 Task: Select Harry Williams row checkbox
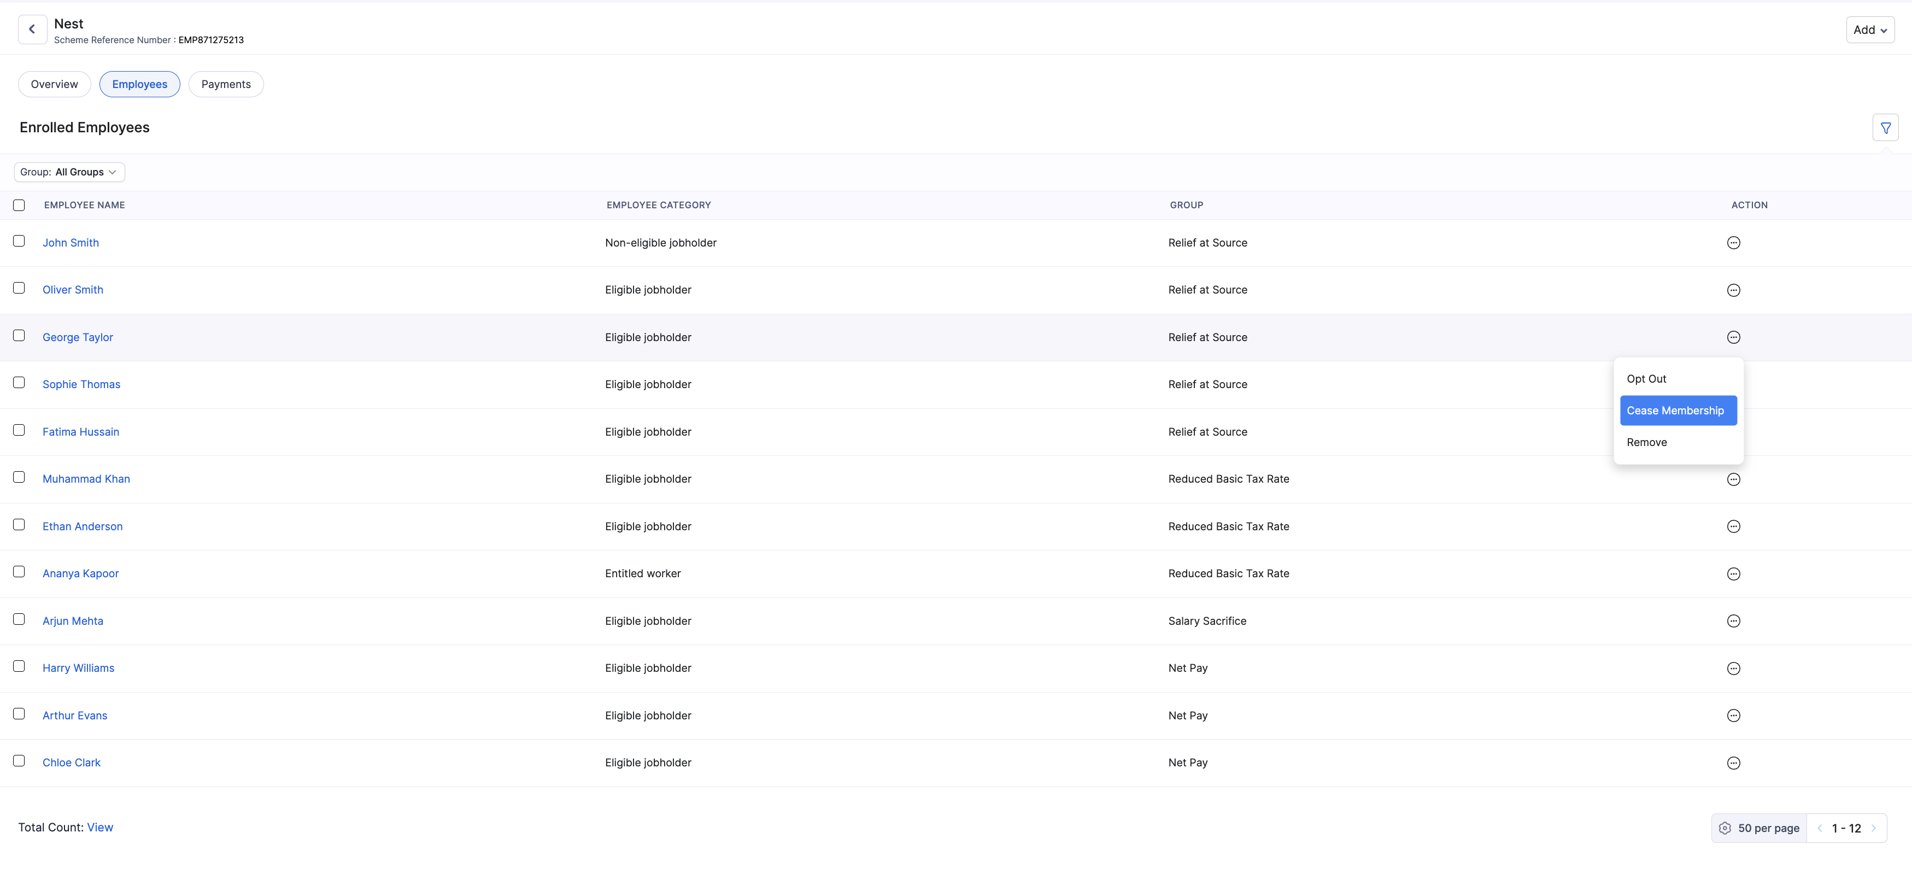point(19,666)
